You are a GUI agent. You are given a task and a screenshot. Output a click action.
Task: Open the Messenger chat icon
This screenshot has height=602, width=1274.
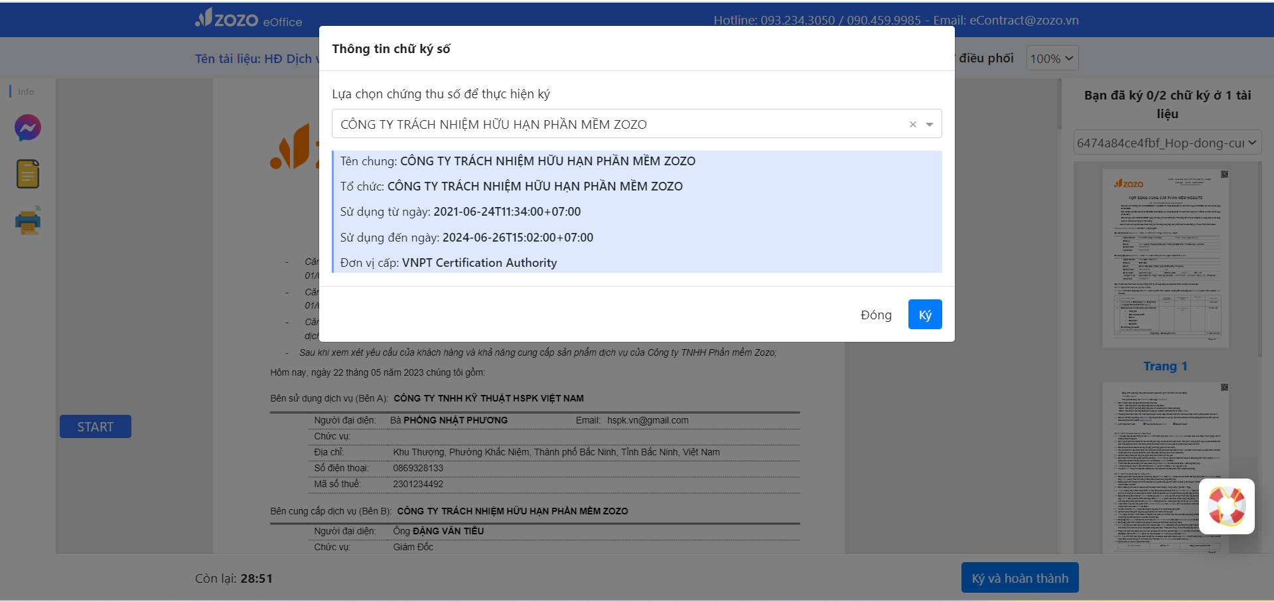pyautogui.click(x=28, y=127)
